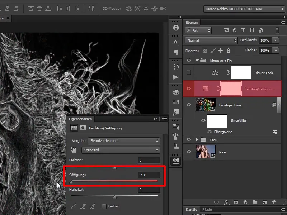Image resolution: width=287 pixels, height=215 pixels.
Task: Lock transparent pixels of the layer
Action: (x=204, y=51)
